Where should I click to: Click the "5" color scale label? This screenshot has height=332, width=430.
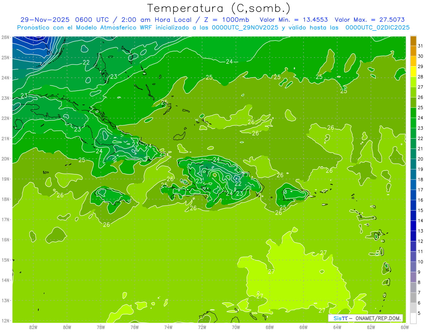coord(419,313)
